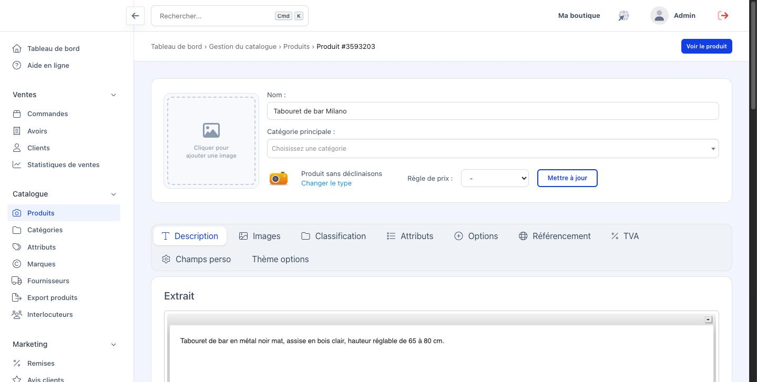Click the orange camera product type icon
Screen dimensions: 757x382
point(279,178)
